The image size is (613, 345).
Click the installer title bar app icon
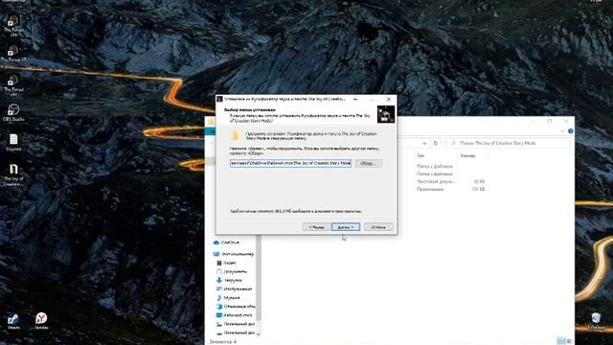[x=219, y=100]
